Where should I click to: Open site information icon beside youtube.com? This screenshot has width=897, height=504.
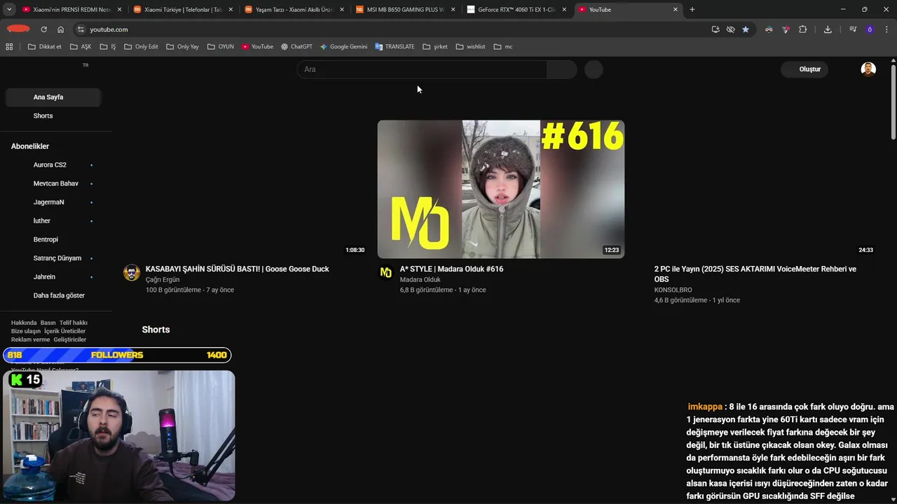(81, 29)
